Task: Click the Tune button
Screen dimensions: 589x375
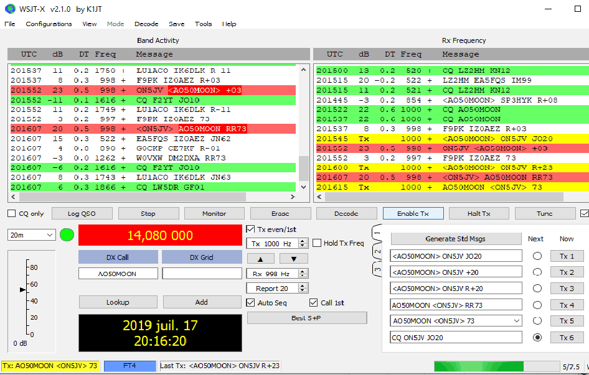Action: click(545, 213)
